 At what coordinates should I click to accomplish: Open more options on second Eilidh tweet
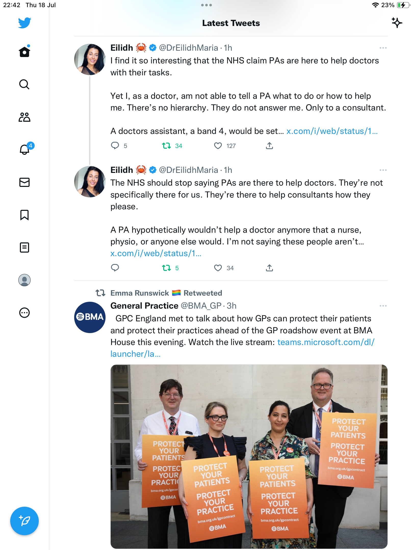[383, 170]
